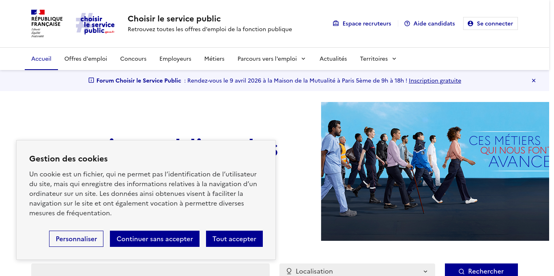The width and height of the screenshot is (554, 276).
Task: Go to the Offres d'emploi tab
Action: point(86,59)
